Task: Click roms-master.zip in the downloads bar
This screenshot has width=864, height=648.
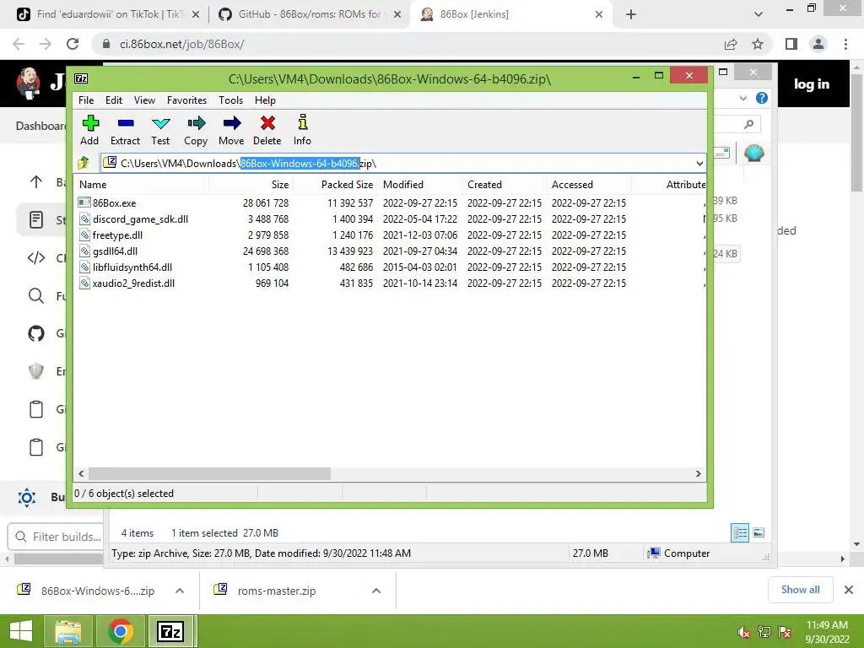Action: click(x=277, y=591)
